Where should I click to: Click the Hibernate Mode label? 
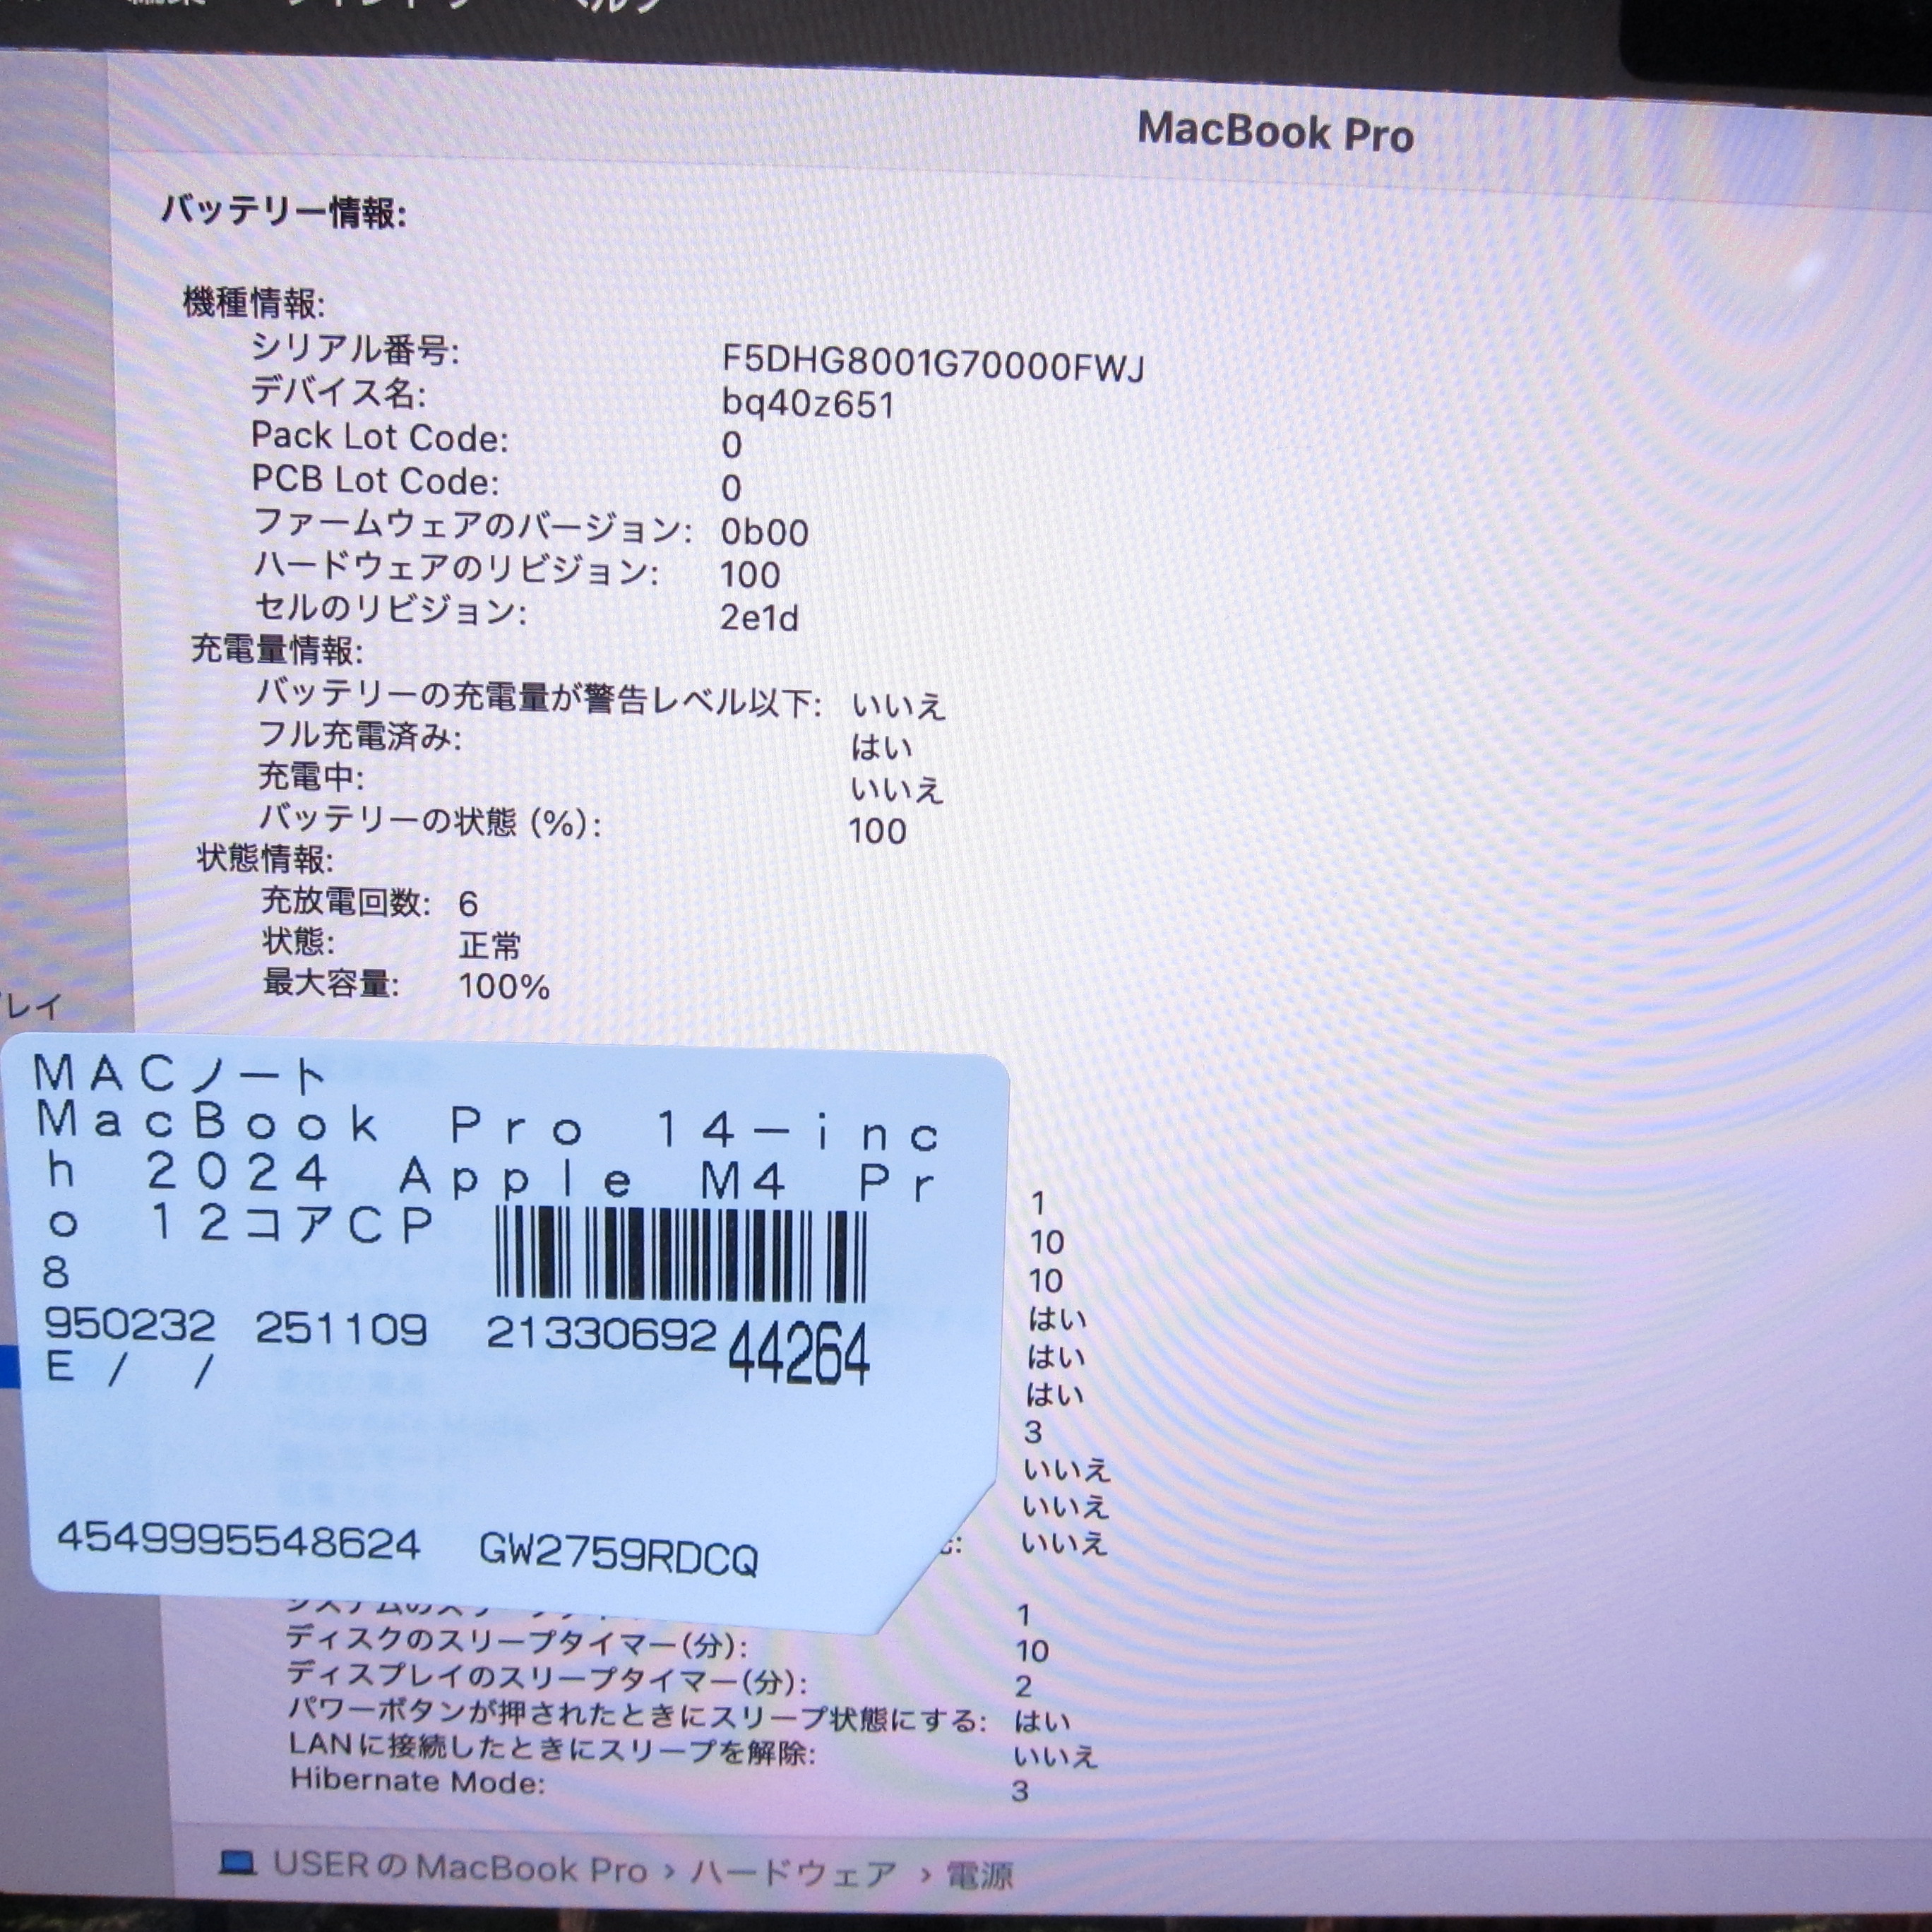tap(417, 1781)
